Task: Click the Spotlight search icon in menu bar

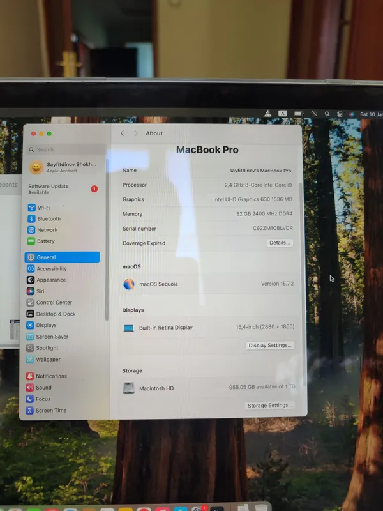Action: tap(327, 114)
